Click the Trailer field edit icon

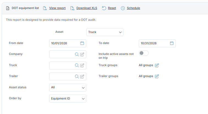pos(82,76)
